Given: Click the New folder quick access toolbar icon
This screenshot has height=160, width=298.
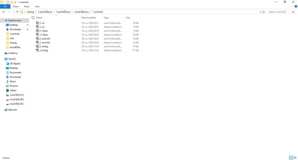Looking at the screenshot, I should pos(11,2).
